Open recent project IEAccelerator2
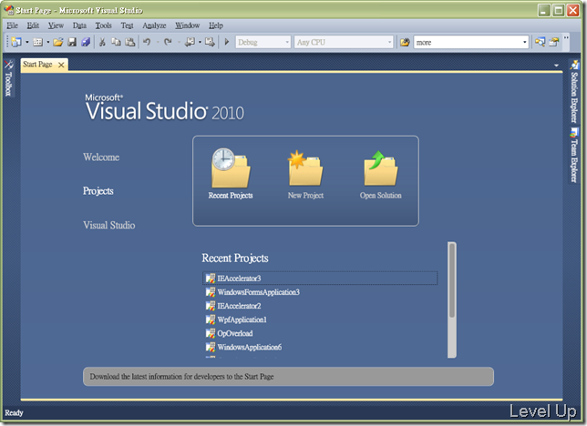Image resolution: width=587 pixels, height=426 pixels. tap(239, 306)
